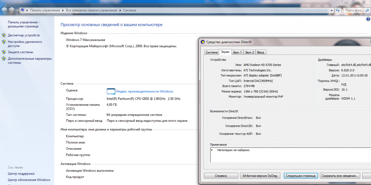This screenshot has width=371, height=185.
Task: Select text 'Internal DAC(400MHz)'
Action: click(258, 81)
